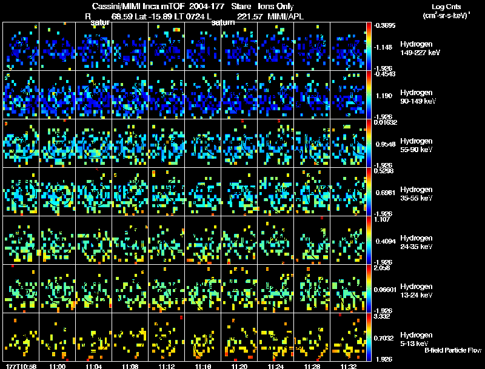Select the 'Hydrogen 24-35 keV' row label
This screenshot has width=485, height=369.
[x=416, y=242]
